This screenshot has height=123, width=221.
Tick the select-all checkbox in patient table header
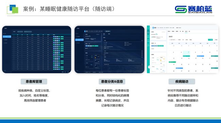click(14, 35)
